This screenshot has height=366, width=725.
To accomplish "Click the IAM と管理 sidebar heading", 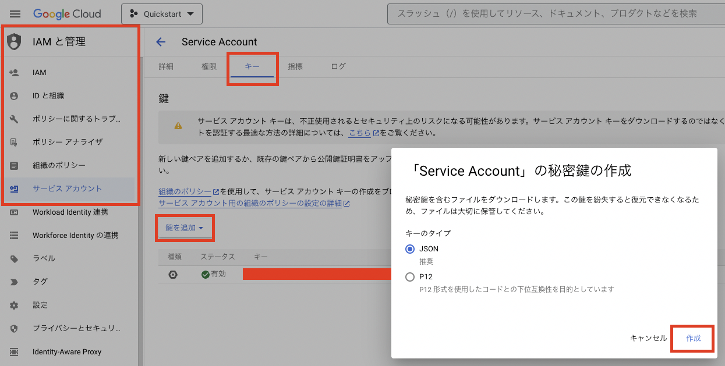I will [x=59, y=41].
